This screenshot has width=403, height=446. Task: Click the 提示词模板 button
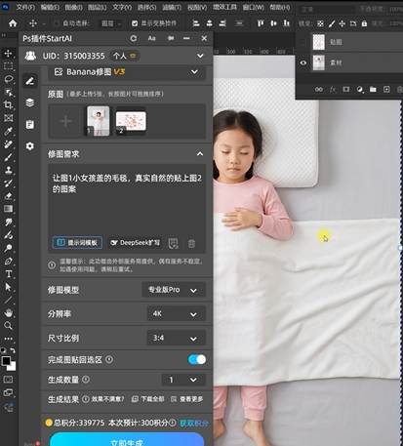77,243
